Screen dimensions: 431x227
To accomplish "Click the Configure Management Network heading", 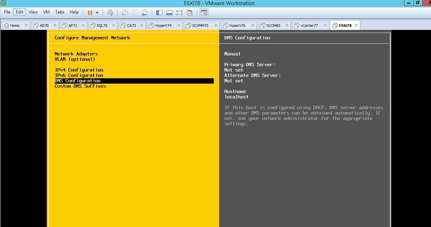I will click(92, 38).
